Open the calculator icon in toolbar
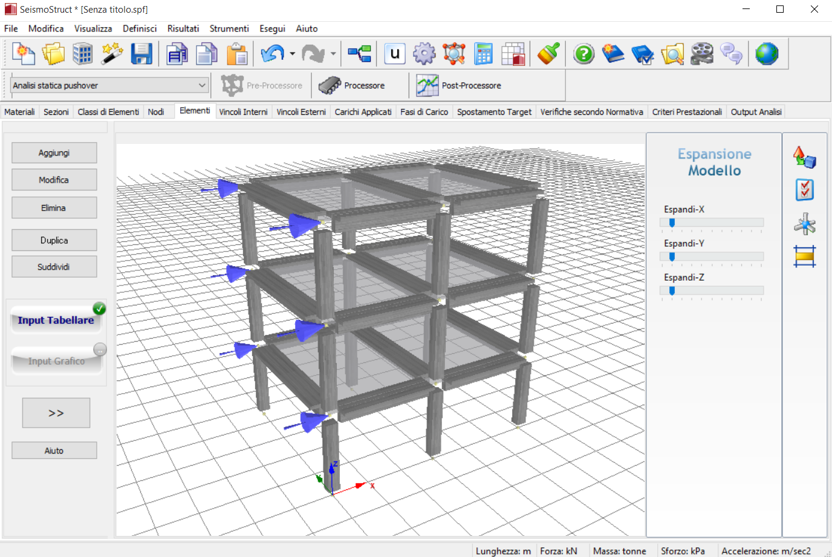Image resolution: width=832 pixels, height=557 pixels. 483,54
